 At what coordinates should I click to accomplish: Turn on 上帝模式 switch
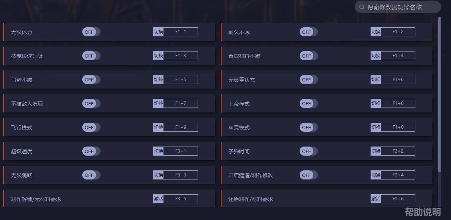pos(308,103)
